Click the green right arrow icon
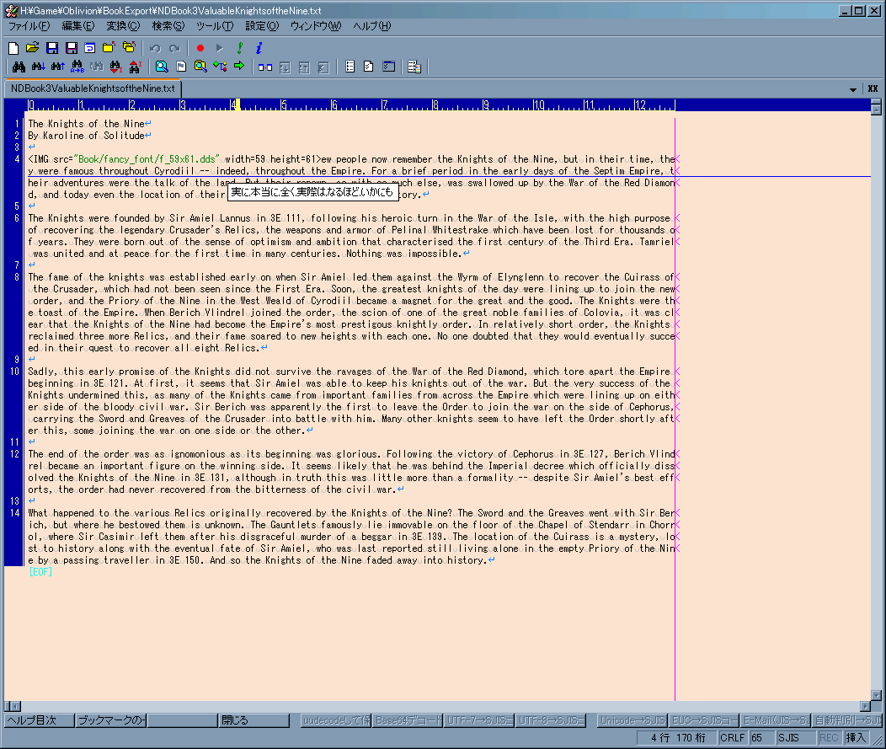The image size is (886, 749). click(239, 67)
